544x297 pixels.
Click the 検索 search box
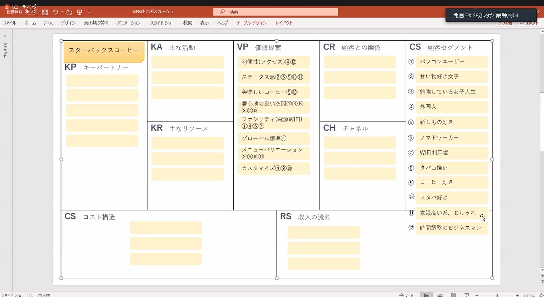[276, 12]
